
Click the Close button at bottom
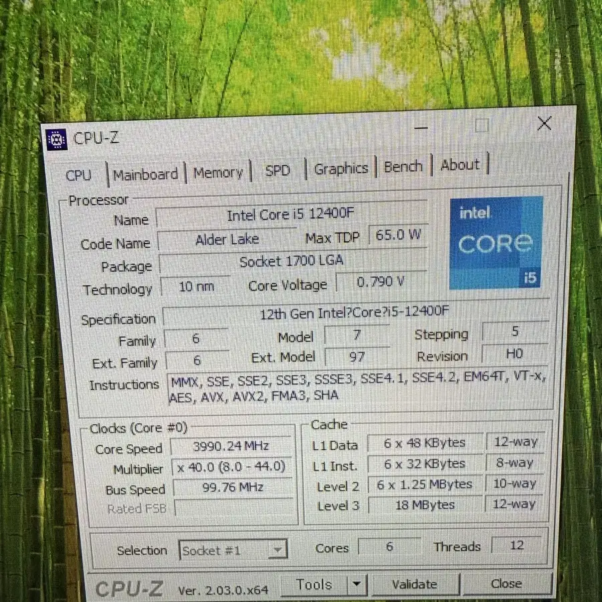click(x=506, y=583)
